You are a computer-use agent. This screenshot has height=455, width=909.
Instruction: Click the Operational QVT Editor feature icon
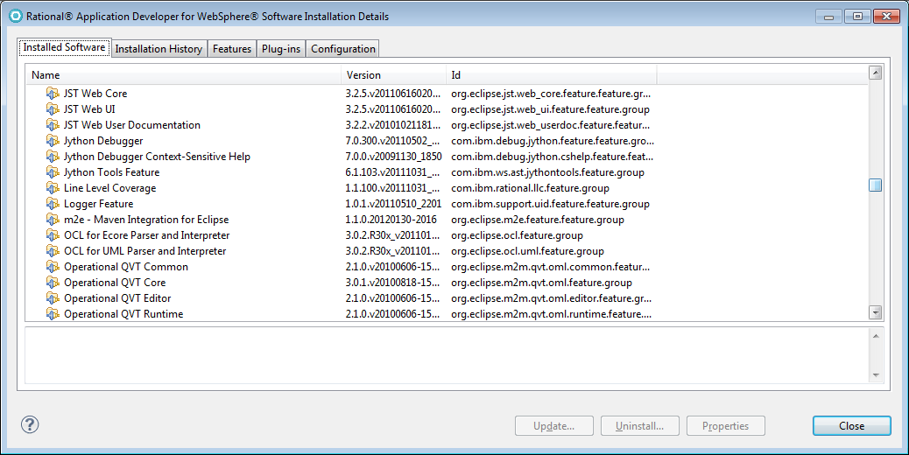pyautogui.click(x=53, y=298)
